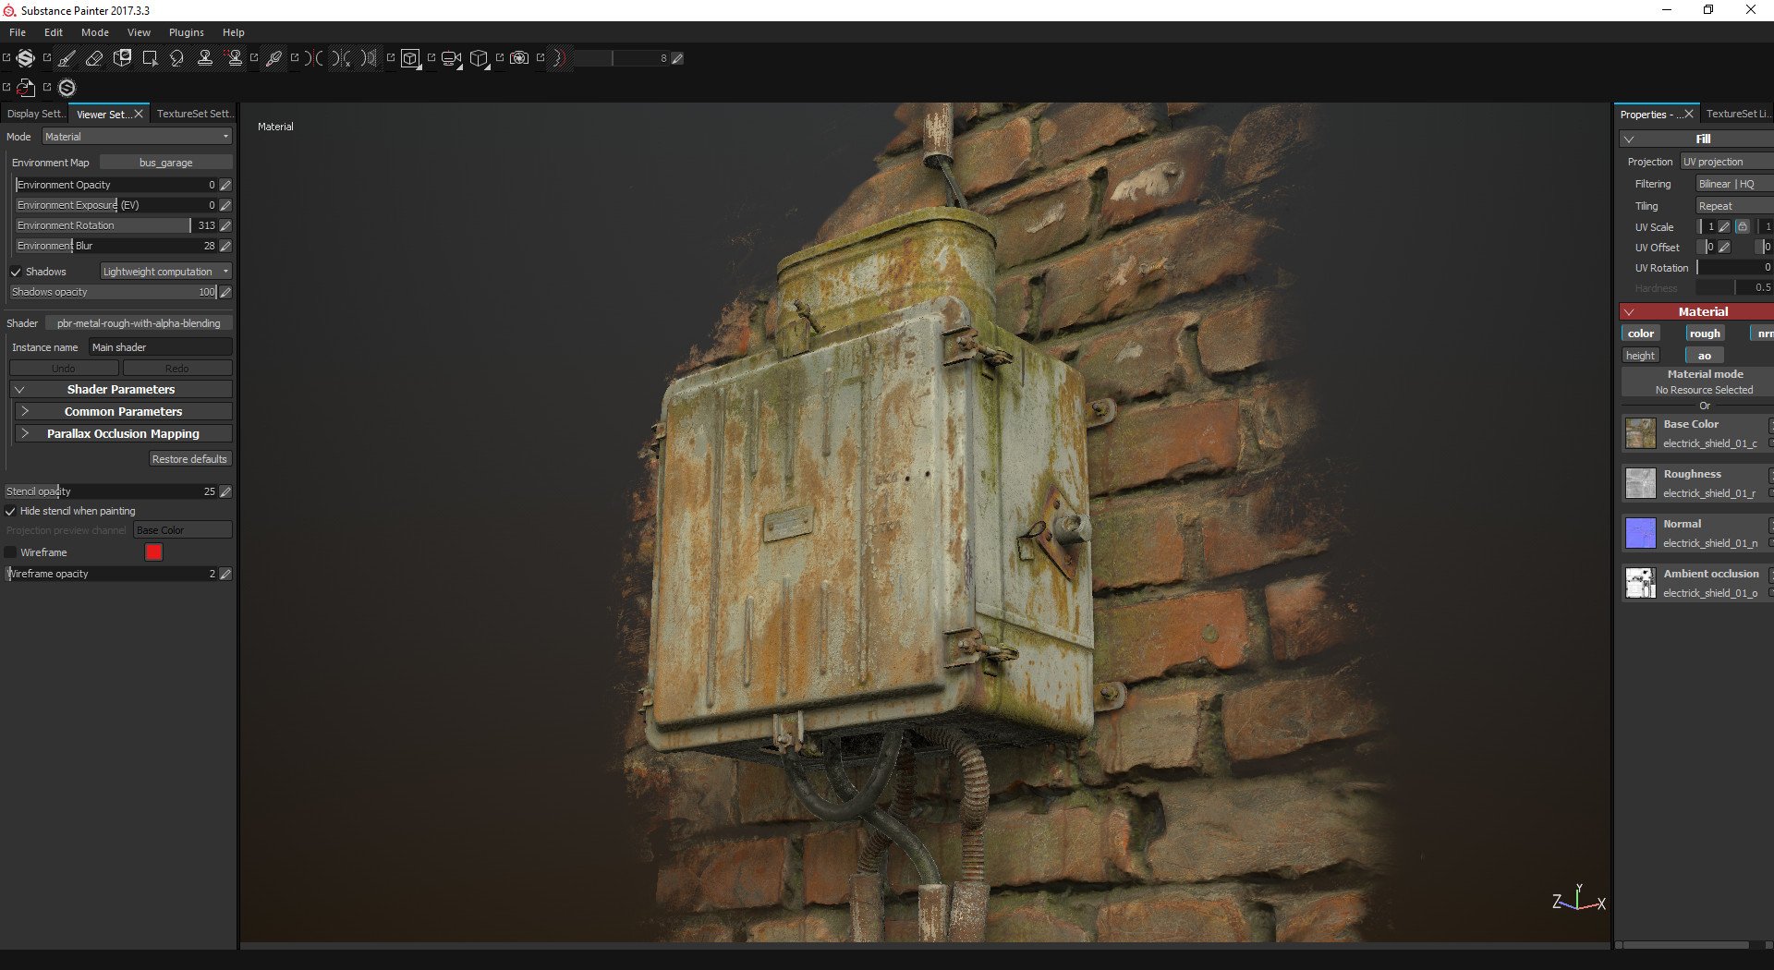Image resolution: width=1774 pixels, height=970 pixels.
Task: Select the Paint brush tool
Action: [x=67, y=58]
